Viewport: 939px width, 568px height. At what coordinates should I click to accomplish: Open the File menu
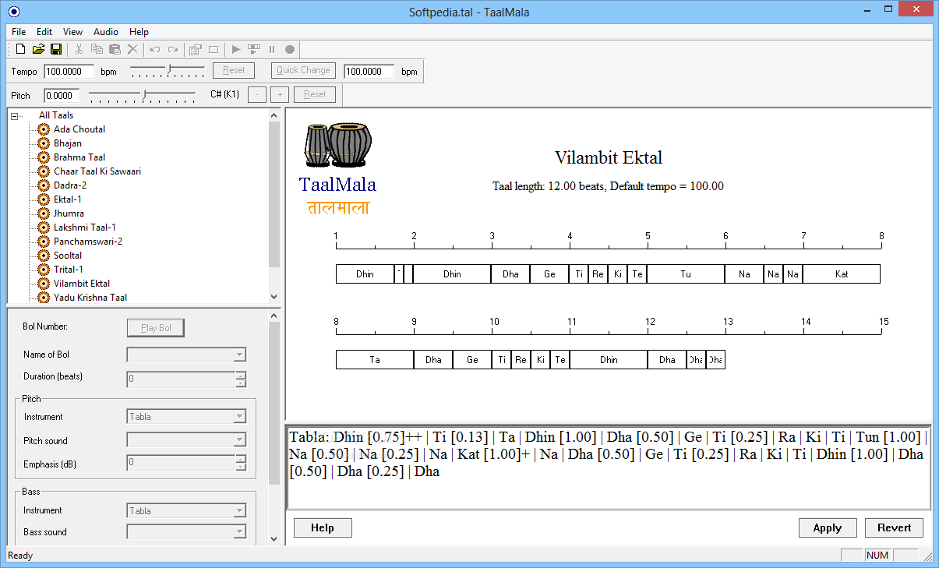[19, 32]
